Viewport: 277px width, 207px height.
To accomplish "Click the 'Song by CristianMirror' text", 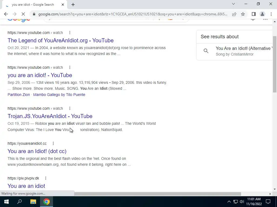I will pos(235,54).
